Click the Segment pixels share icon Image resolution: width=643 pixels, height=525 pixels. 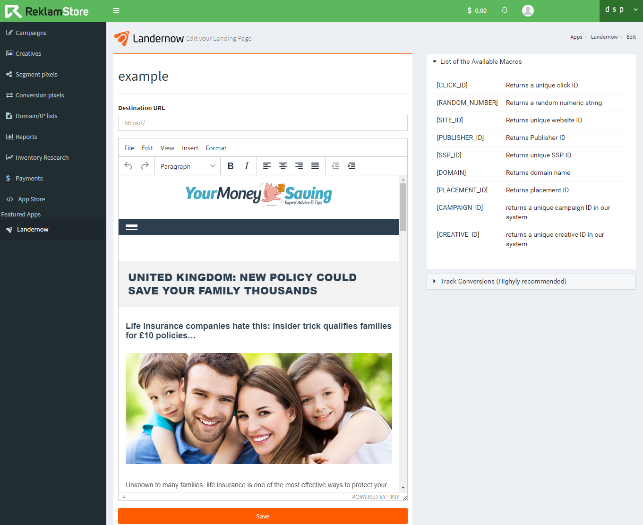coord(9,74)
